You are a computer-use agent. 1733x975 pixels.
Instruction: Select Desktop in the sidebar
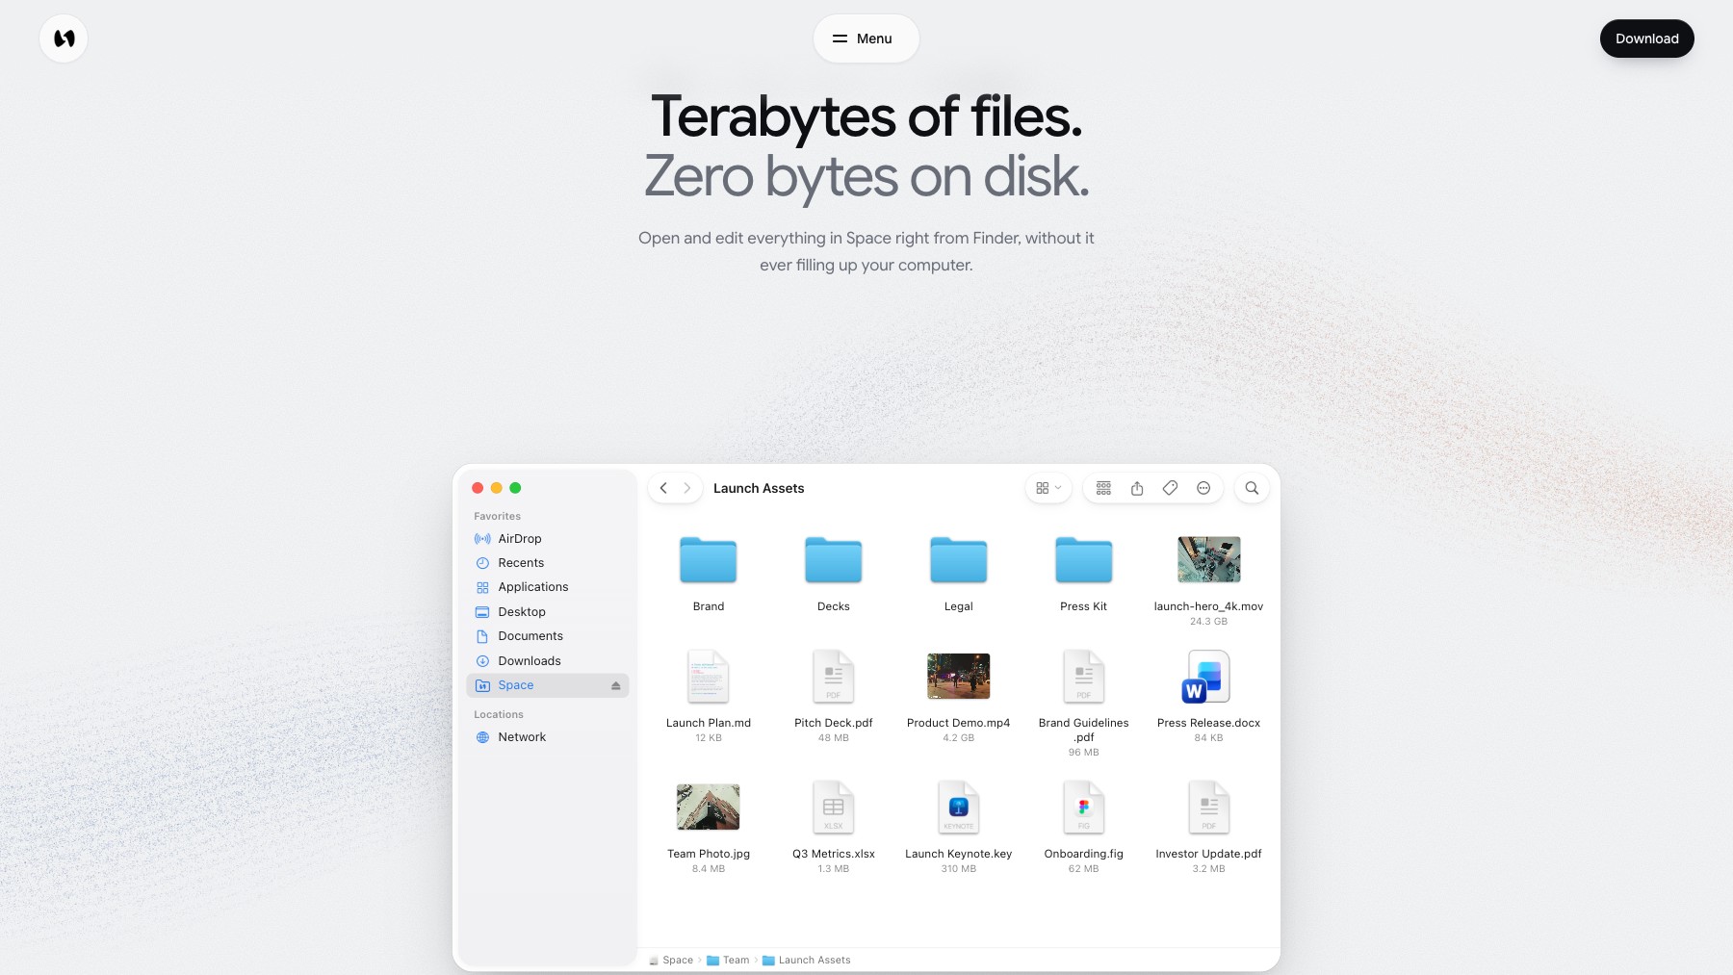(548, 612)
